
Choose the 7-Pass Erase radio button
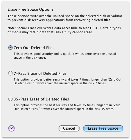pos(10,73)
